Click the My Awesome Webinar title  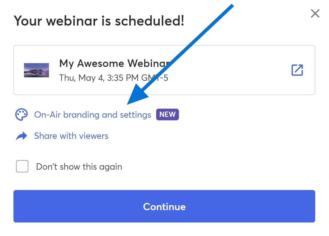click(x=114, y=63)
